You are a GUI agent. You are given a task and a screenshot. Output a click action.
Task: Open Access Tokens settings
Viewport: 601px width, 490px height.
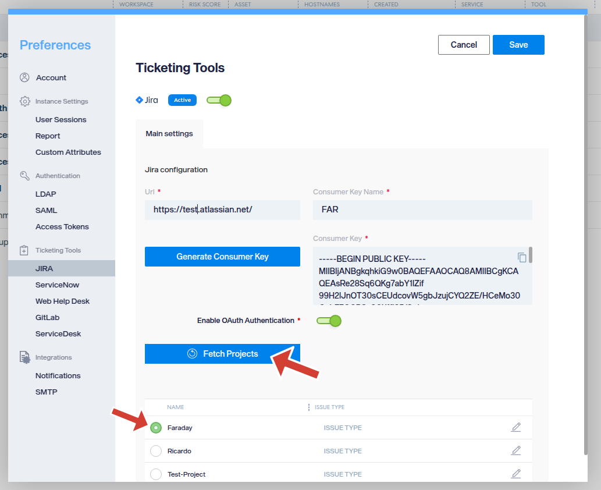click(62, 227)
